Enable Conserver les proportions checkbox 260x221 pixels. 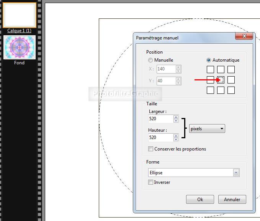tap(151, 149)
